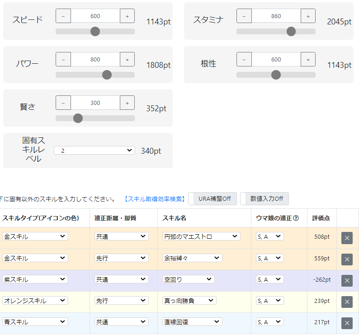Decrease the 根性 value with minus button

(244, 59)
